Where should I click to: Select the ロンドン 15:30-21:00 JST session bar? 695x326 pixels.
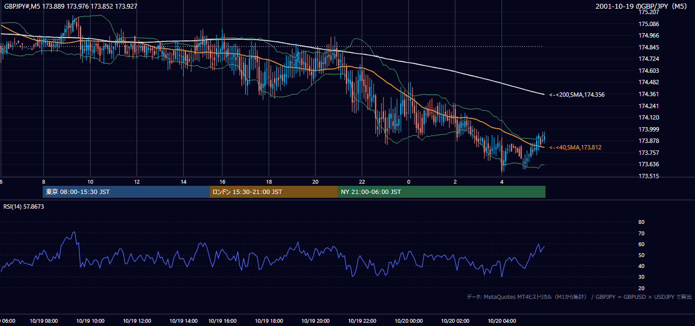[274, 192]
